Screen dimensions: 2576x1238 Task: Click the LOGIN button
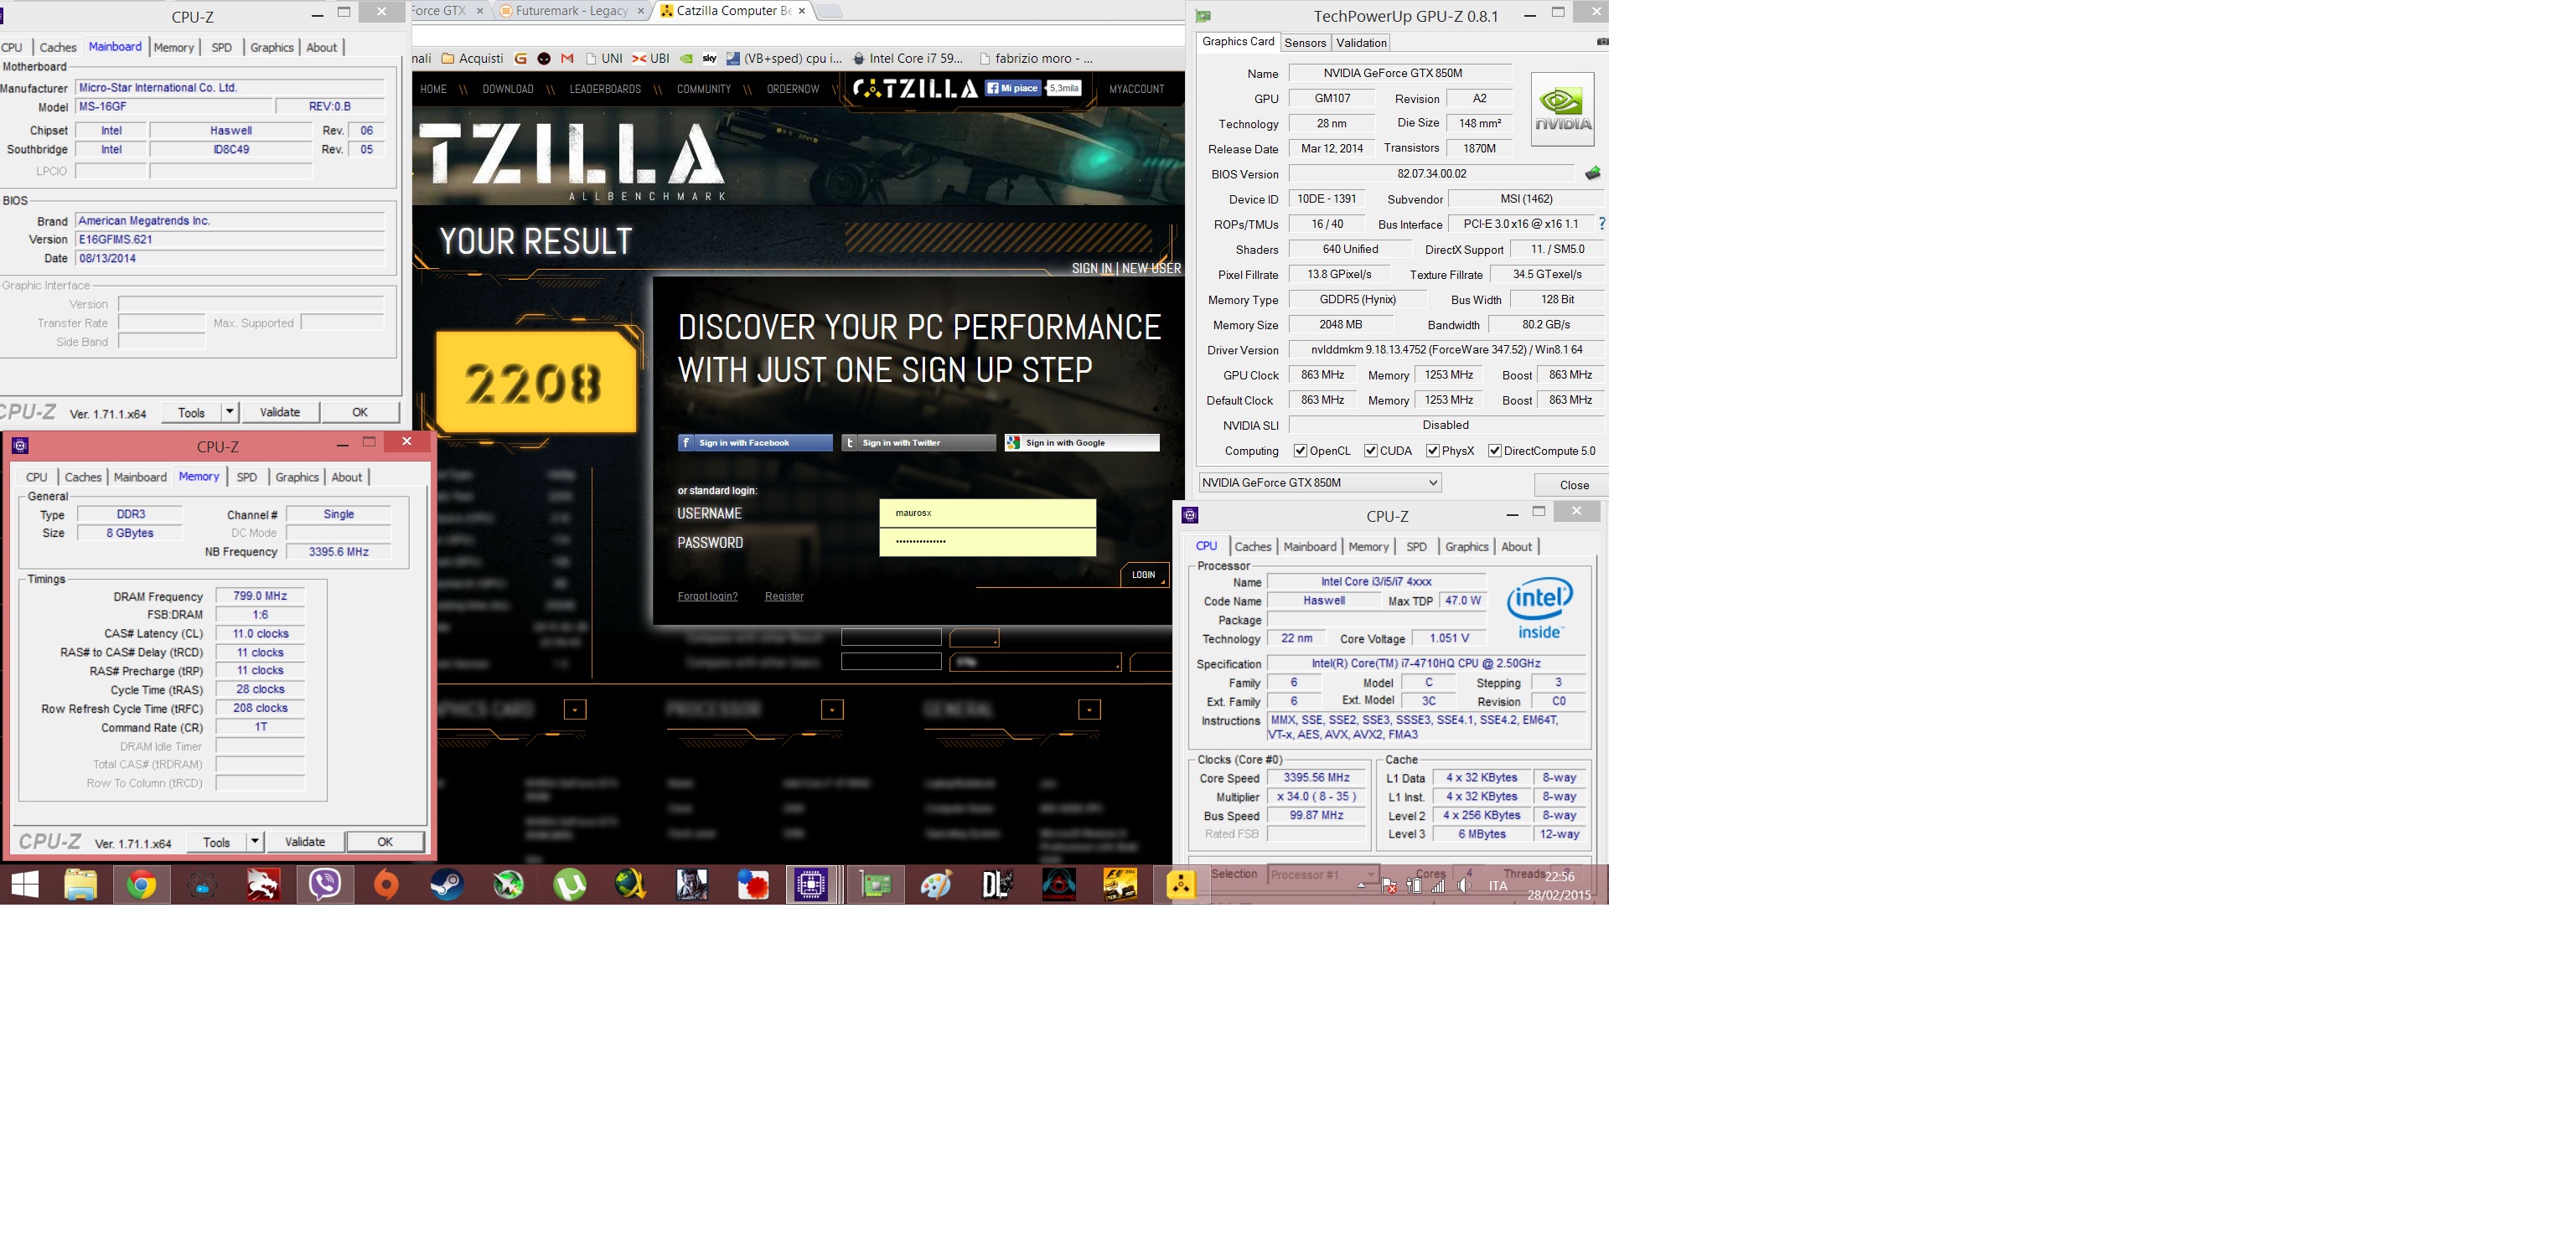click(1144, 575)
